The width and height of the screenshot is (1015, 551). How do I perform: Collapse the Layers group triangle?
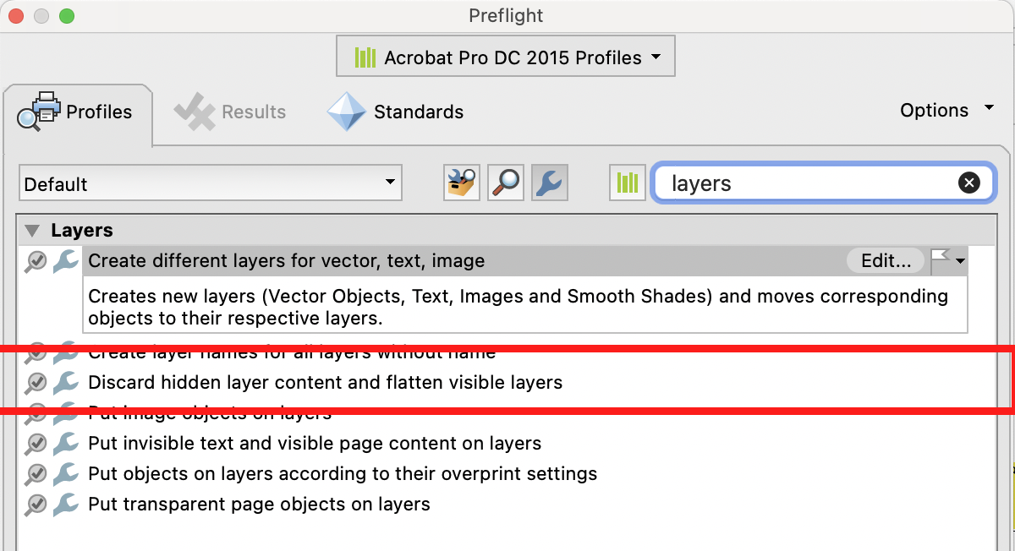point(33,231)
